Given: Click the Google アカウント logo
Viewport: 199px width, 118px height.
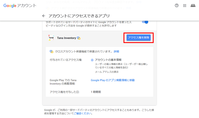Looking at the screenshot, I should [20, 6].
